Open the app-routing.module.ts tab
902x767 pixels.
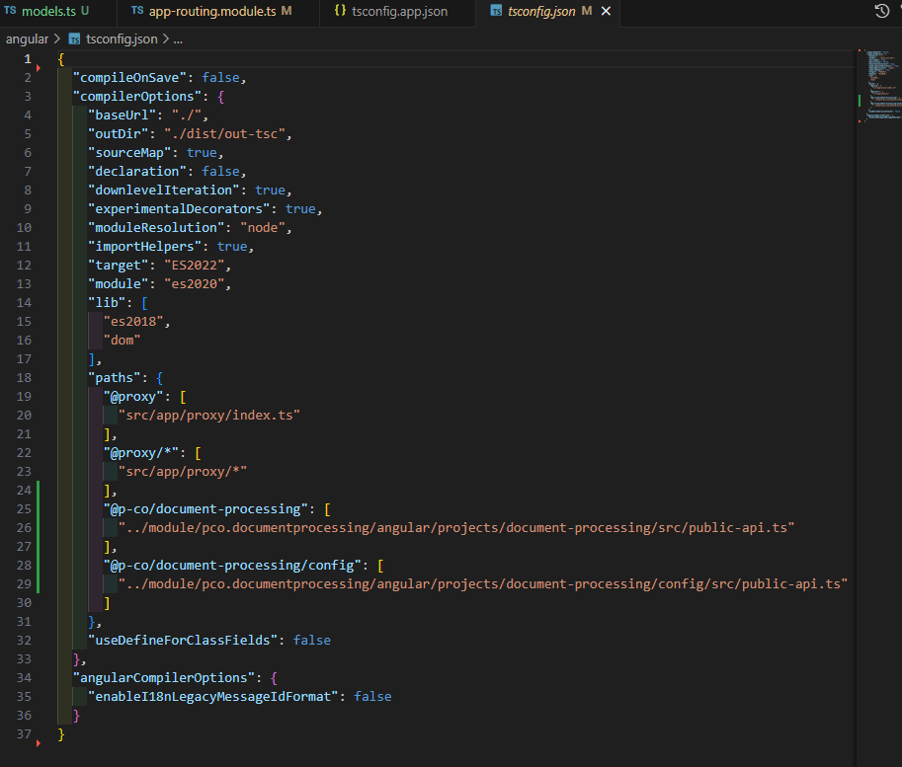coord(210,12)
